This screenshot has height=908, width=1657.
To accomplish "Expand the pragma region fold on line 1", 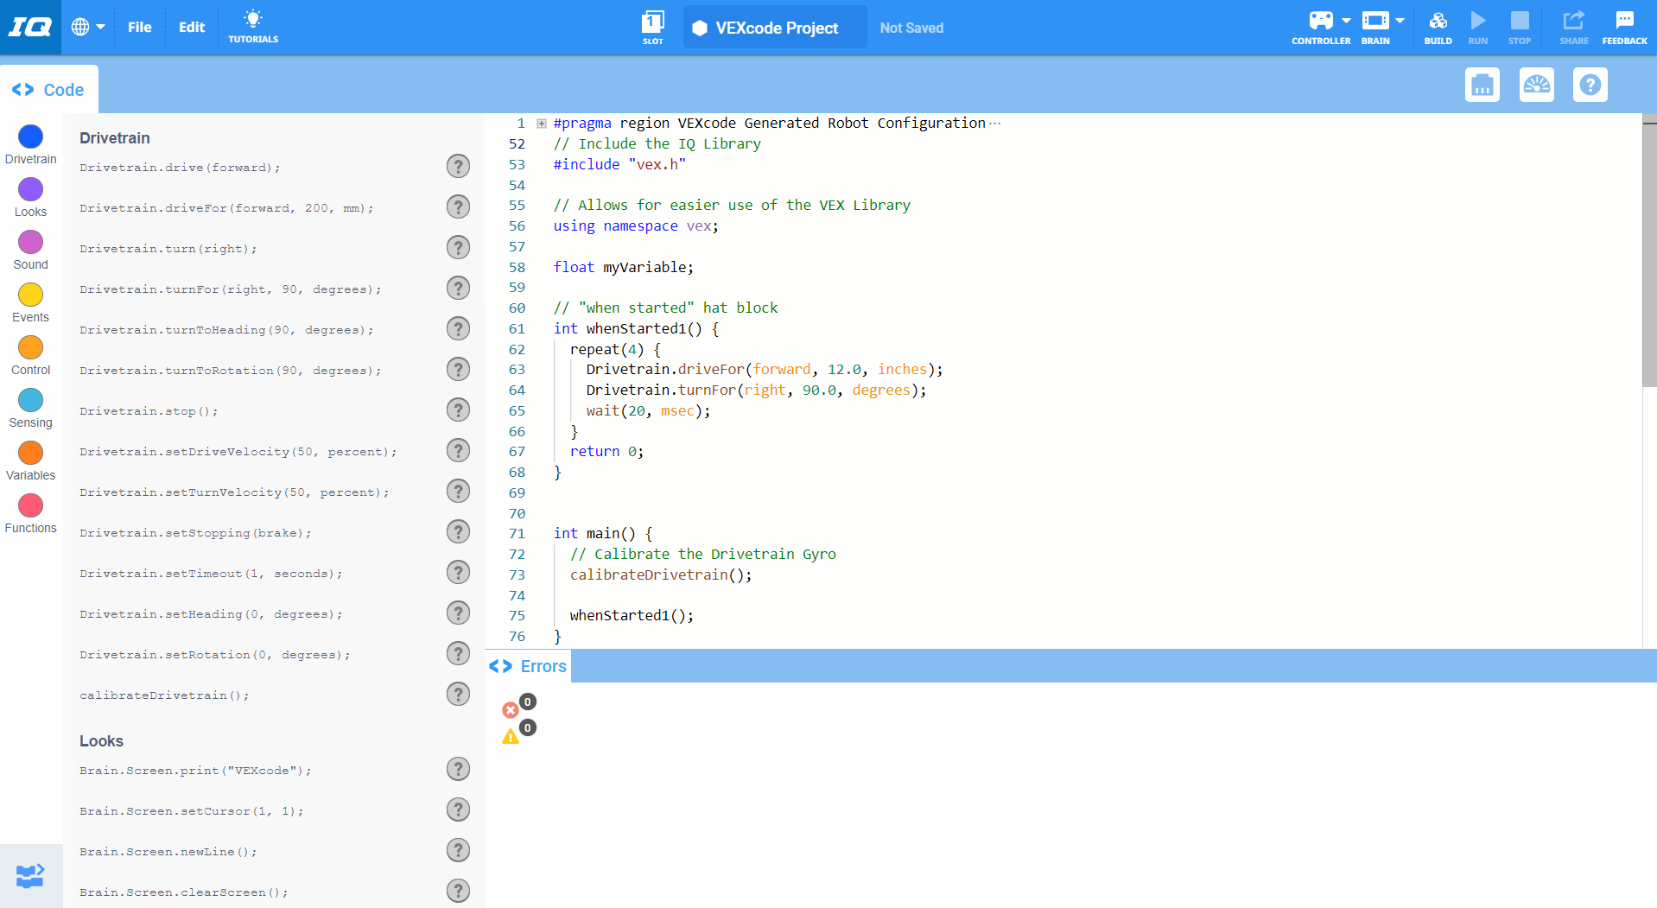I will [x=542, y=124].
